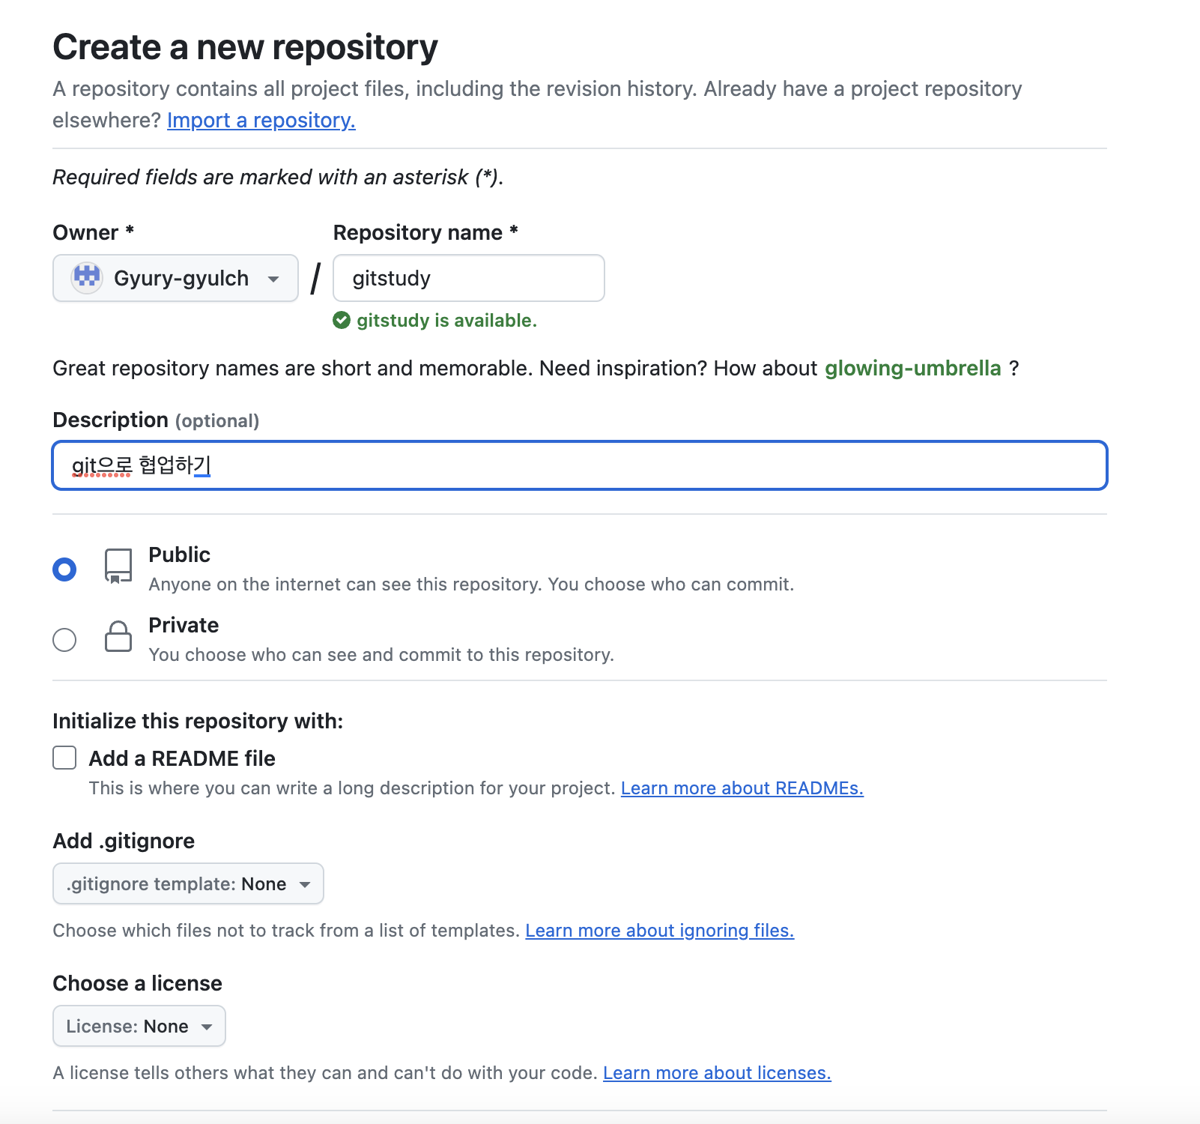This screenshot has width=1200, height=1124.
Task: Click the green availability checkmark icon
Action: click(x=342, y=321)
